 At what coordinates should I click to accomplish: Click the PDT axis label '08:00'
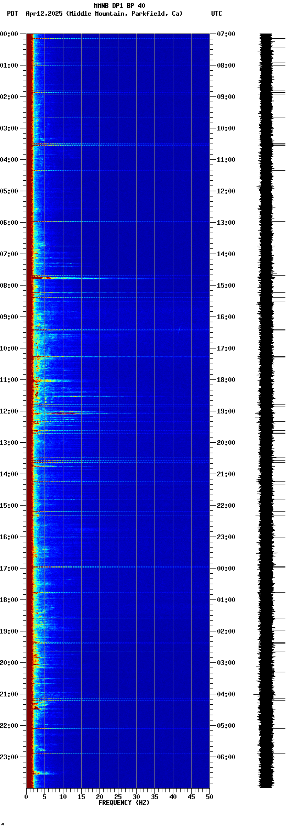coord(9,286)
